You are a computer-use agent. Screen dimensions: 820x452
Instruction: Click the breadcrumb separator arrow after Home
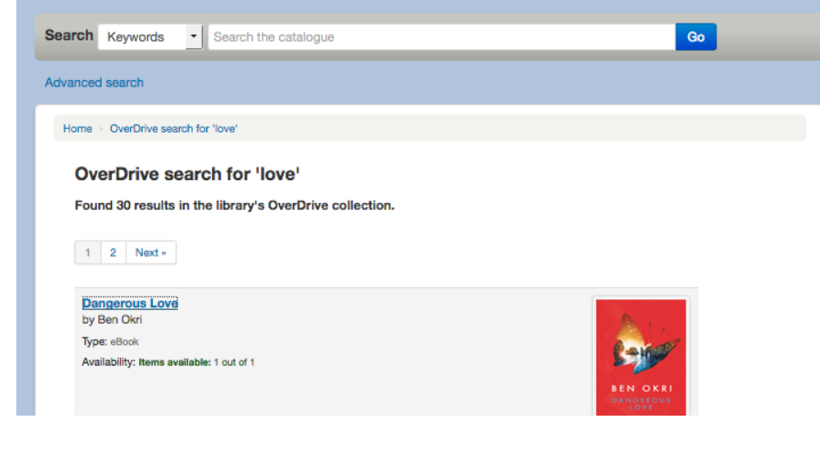pyautogui.click(x=101, y=129)
